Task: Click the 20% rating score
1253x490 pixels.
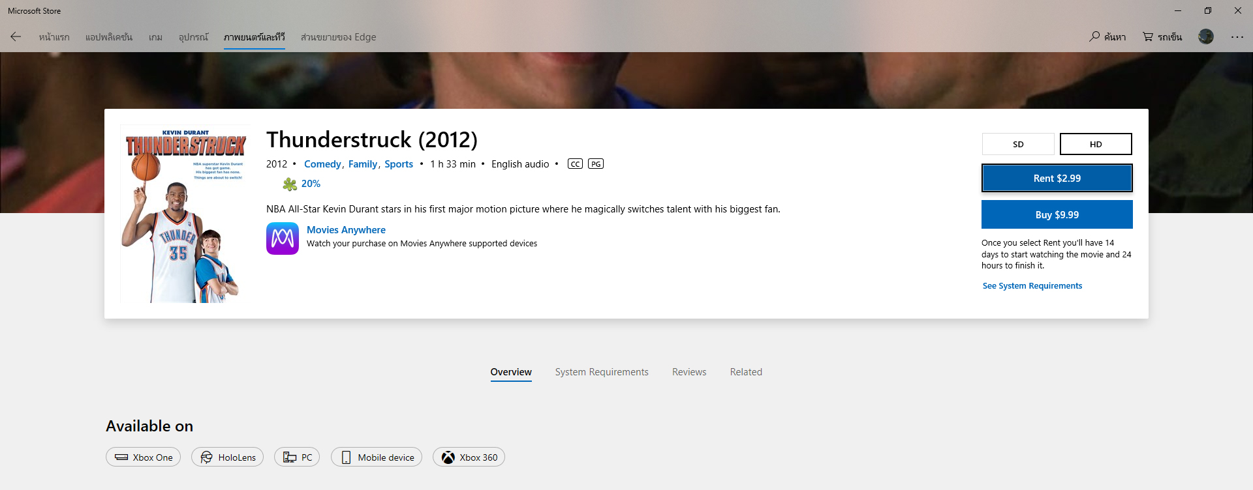Action: [x=311, y=184]
